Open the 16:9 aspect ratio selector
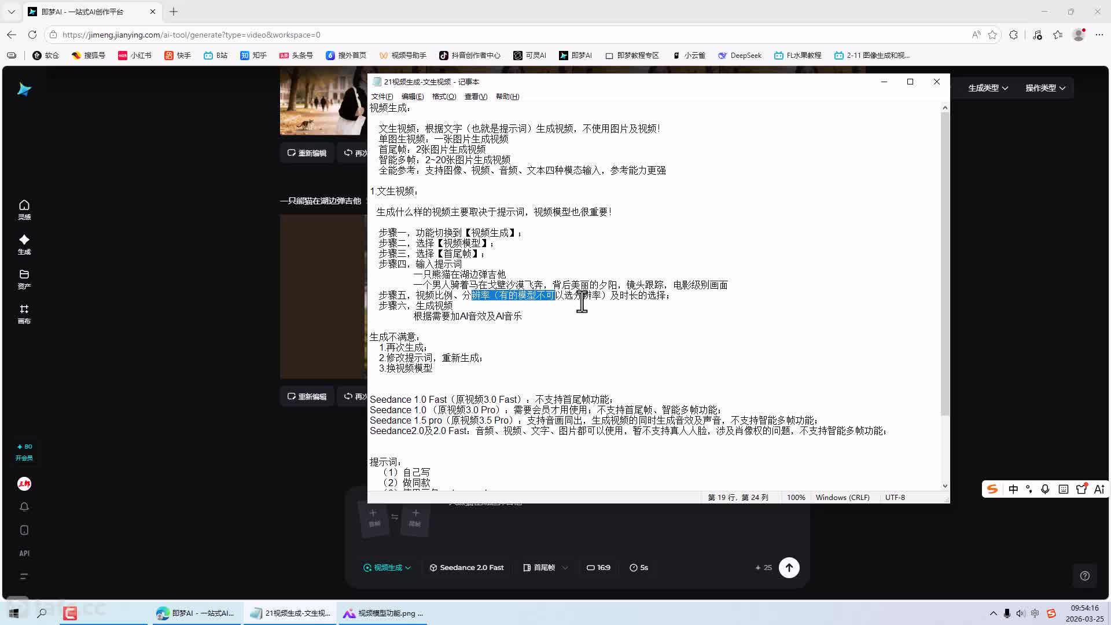Screen dimensions: 1111x625 point(598,568)
